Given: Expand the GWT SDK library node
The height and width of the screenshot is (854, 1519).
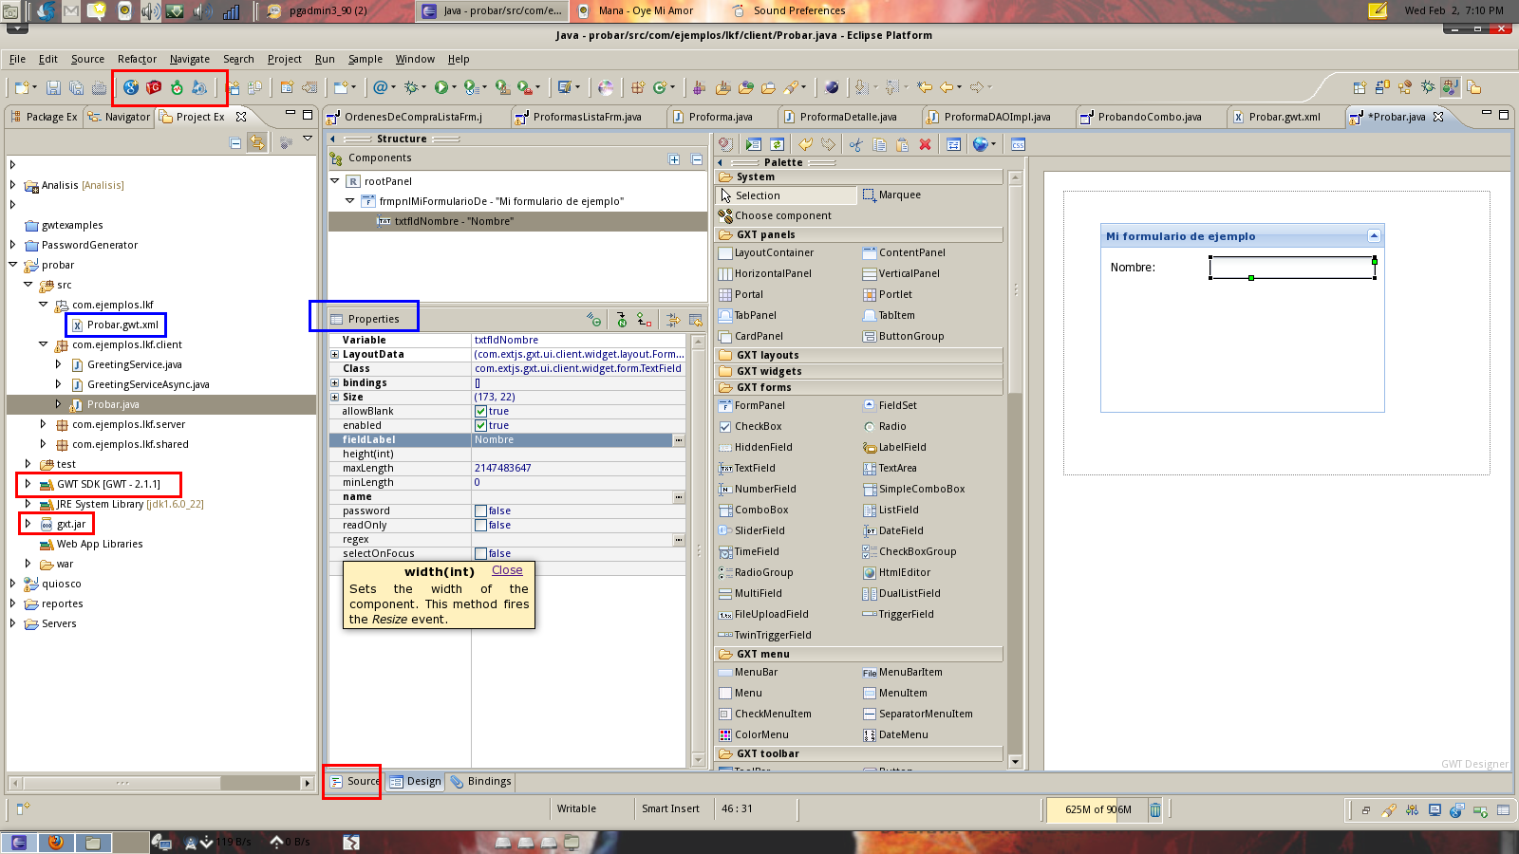Looking at the screenshot, I should (x=28, y=484).
